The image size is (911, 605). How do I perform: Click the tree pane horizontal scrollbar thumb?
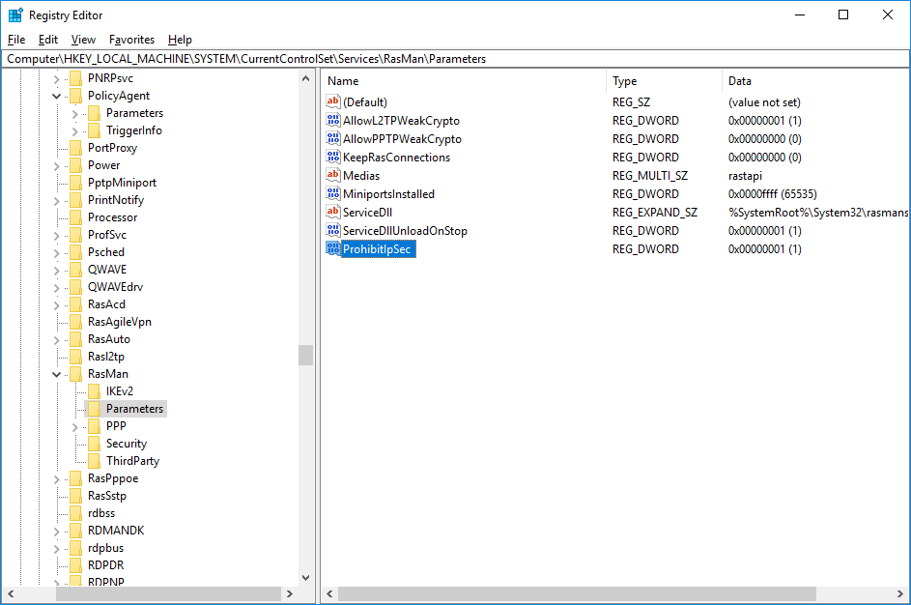tap(168, 594)
